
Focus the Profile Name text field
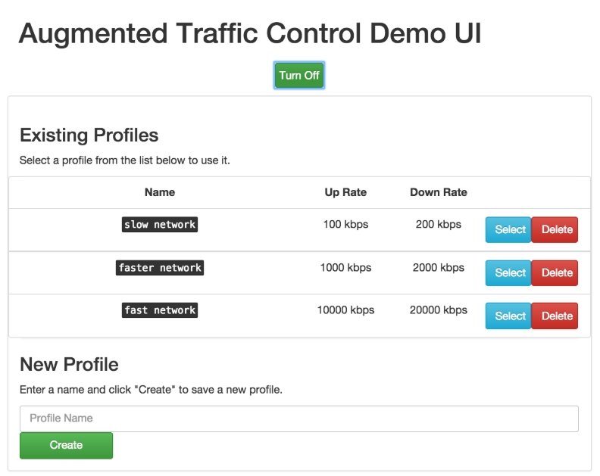298,418
